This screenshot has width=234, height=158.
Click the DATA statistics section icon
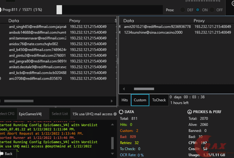[x=121, y=112]
